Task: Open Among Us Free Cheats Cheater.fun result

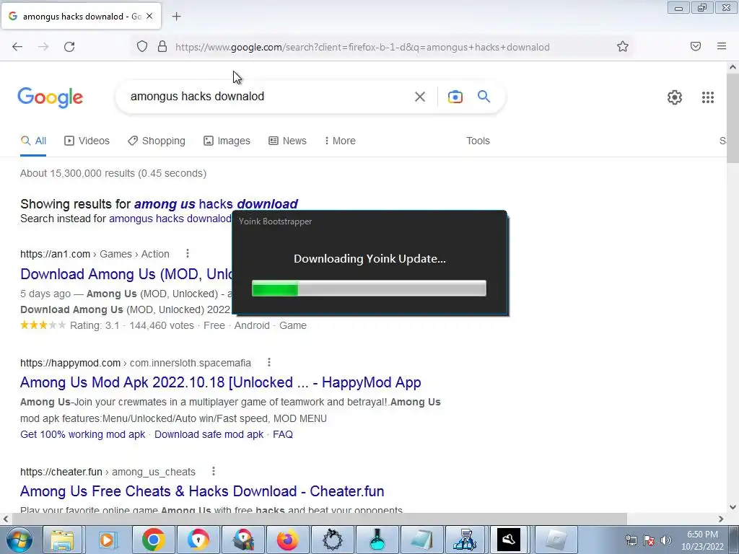Action: (202, 491)
